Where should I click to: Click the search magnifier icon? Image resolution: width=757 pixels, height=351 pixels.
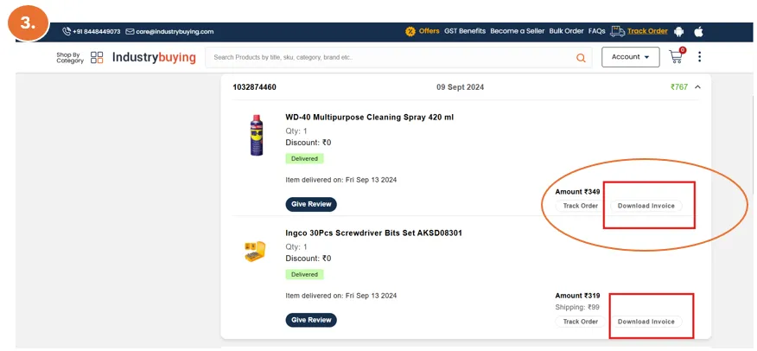click(581, 58)
